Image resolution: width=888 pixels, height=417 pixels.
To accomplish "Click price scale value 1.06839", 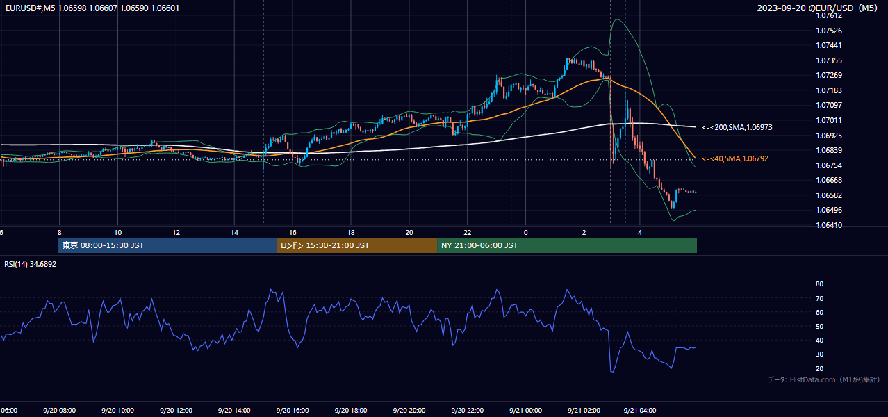I will tap(829, 150).
